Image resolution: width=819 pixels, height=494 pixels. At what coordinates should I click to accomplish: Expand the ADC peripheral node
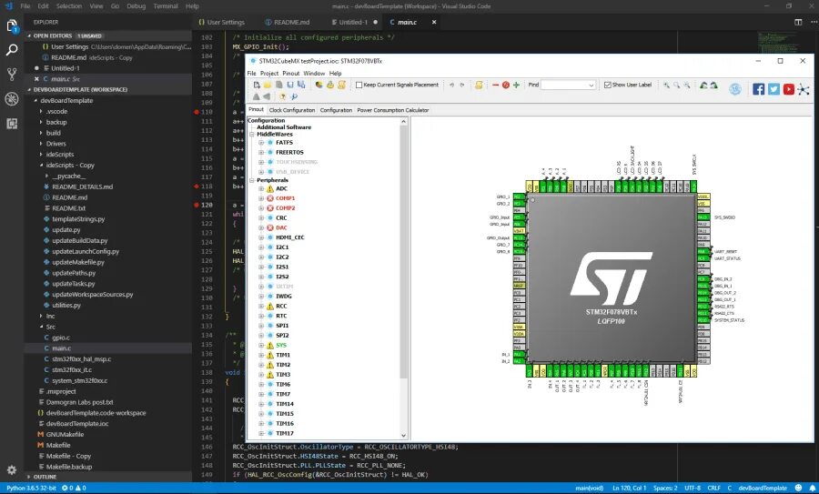point(261,188)
